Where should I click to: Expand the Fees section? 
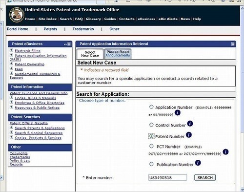pos(11,68)
